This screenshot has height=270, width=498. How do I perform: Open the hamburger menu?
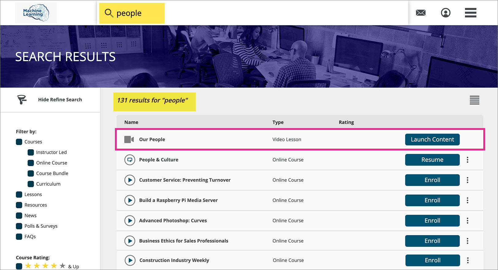[x=470, y=13]
